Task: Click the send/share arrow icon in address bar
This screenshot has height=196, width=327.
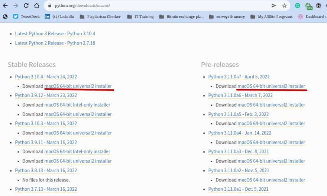Action: click(x=274, y=6)
